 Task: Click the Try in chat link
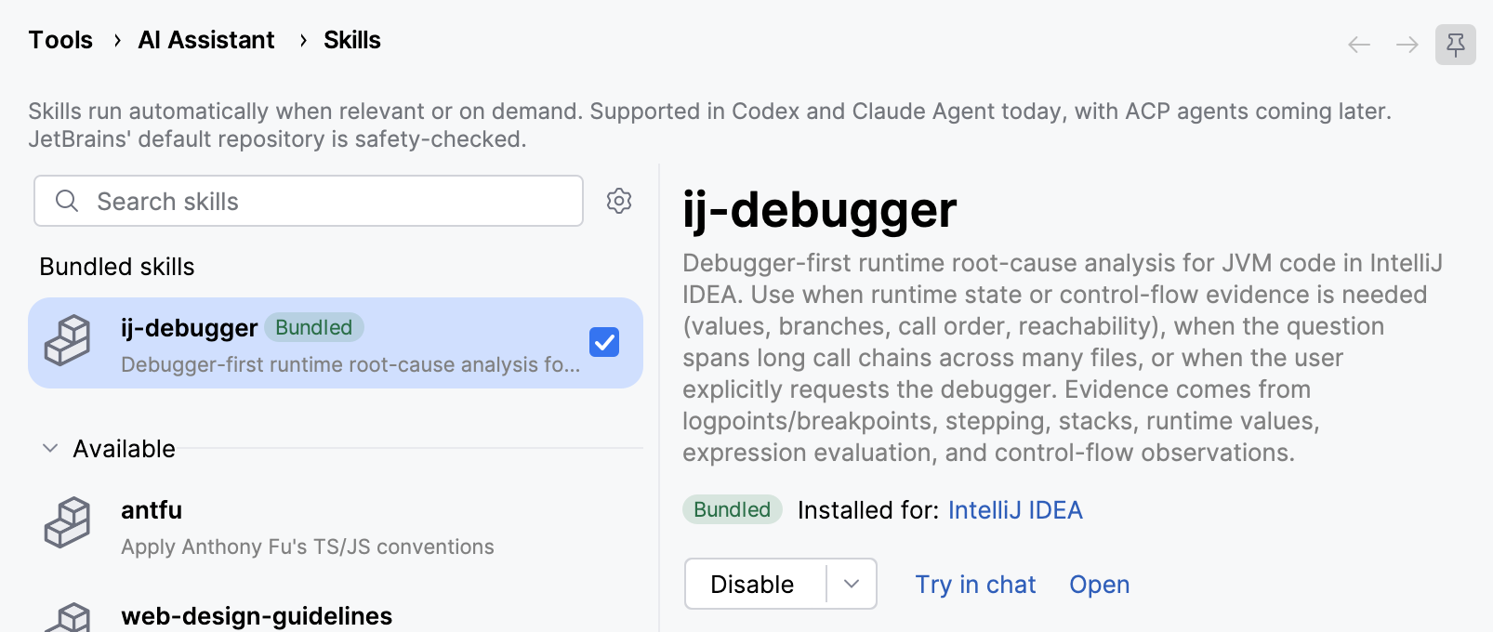pyautogui.click(x=975, y=584)
